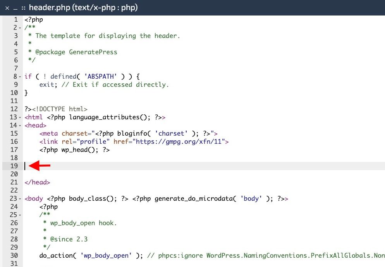
Task: Click line number 19 in gutter
Action: click(x=14, y=166)
